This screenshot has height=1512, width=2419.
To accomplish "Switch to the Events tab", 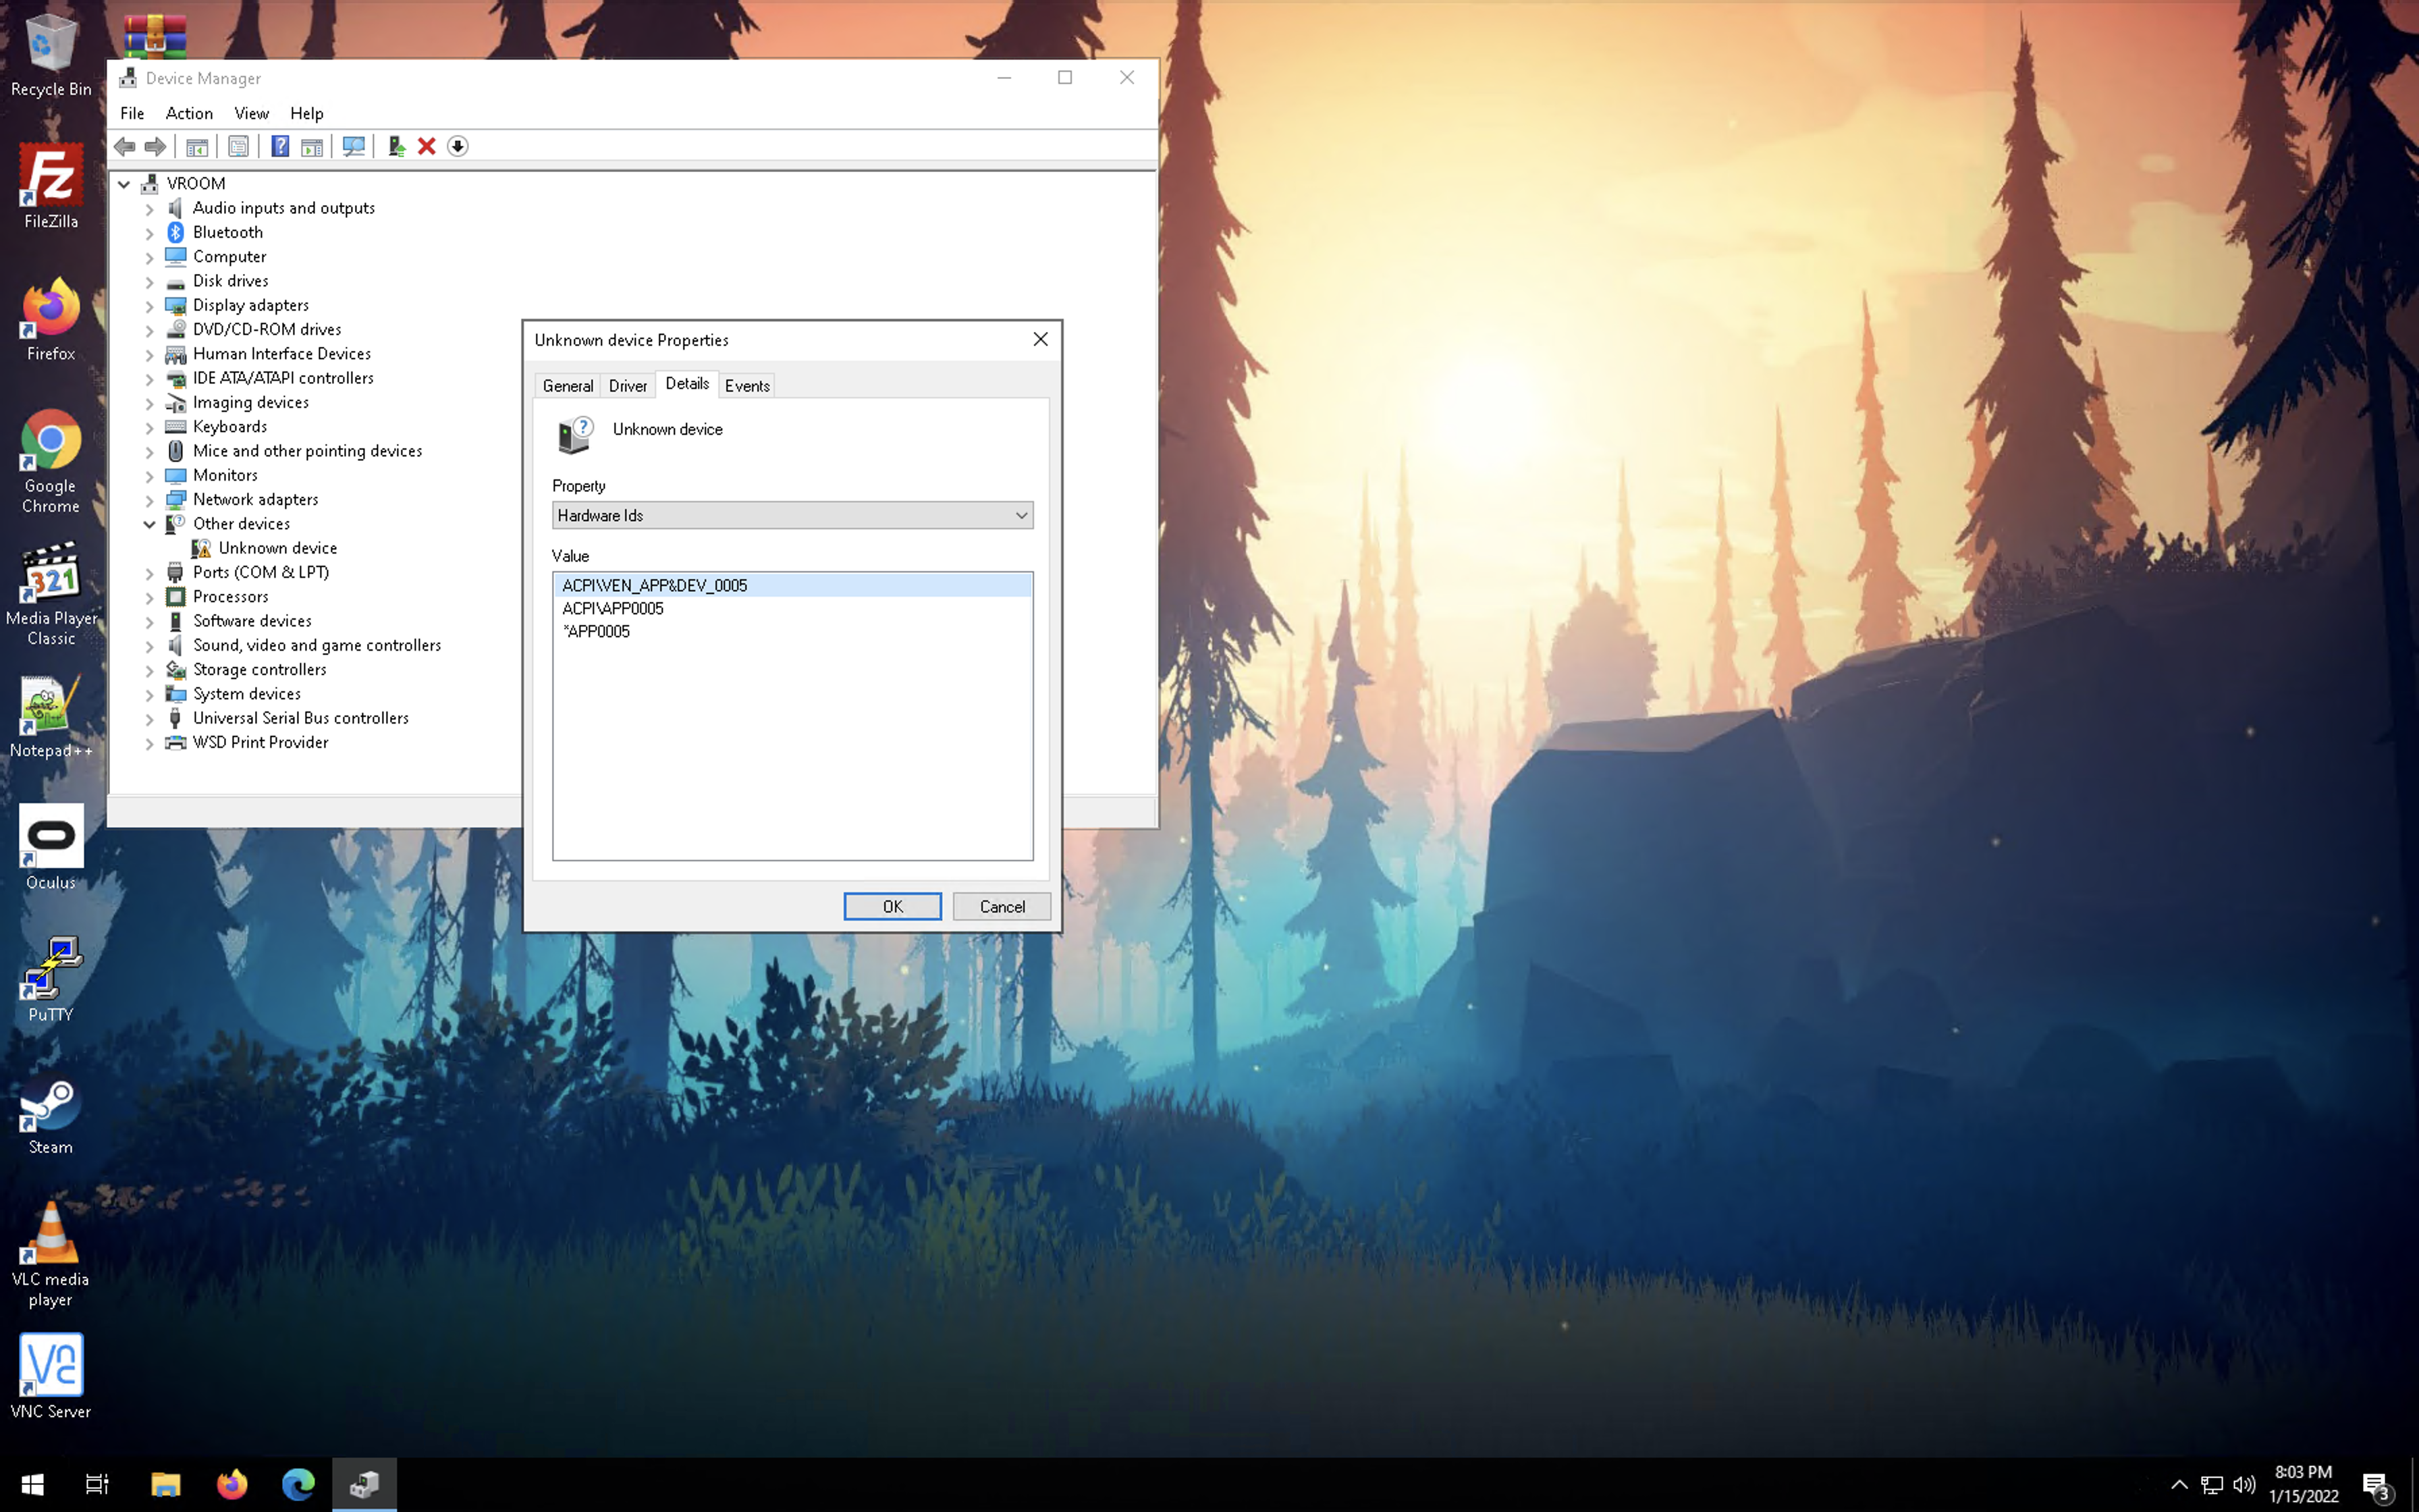I will pyautogui.click(x=746, y=386).
